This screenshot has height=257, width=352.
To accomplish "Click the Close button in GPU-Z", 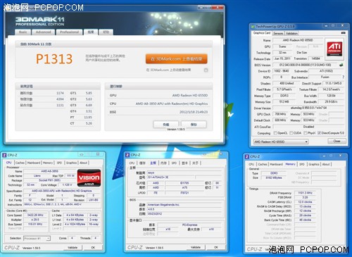I will [337, 141].
